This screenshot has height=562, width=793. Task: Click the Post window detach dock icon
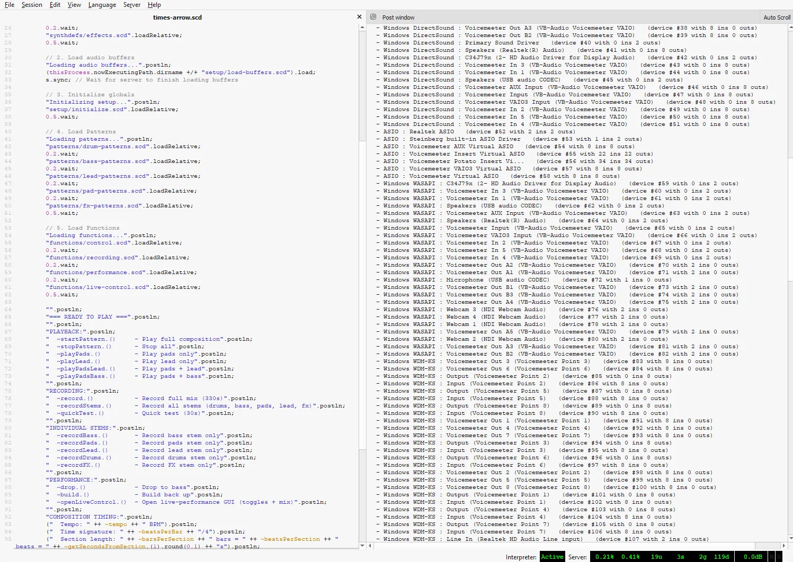click(373, 17)
